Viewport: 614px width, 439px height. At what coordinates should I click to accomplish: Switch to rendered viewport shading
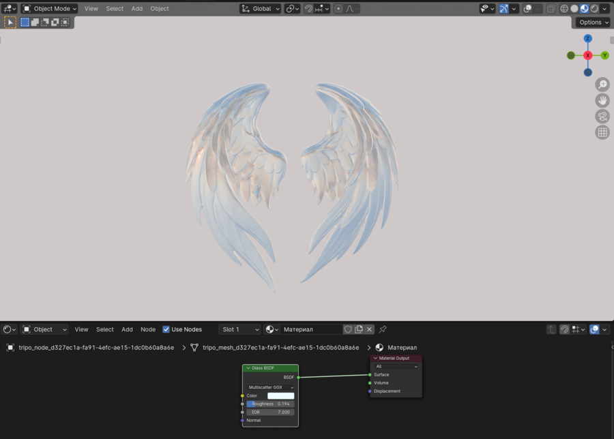point(594,9)
